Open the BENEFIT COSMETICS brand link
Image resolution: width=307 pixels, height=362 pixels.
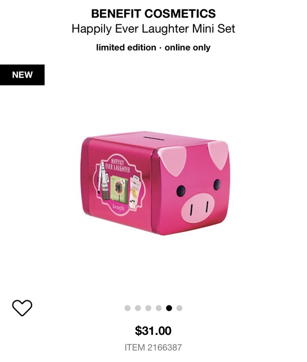tap(153, 14)
